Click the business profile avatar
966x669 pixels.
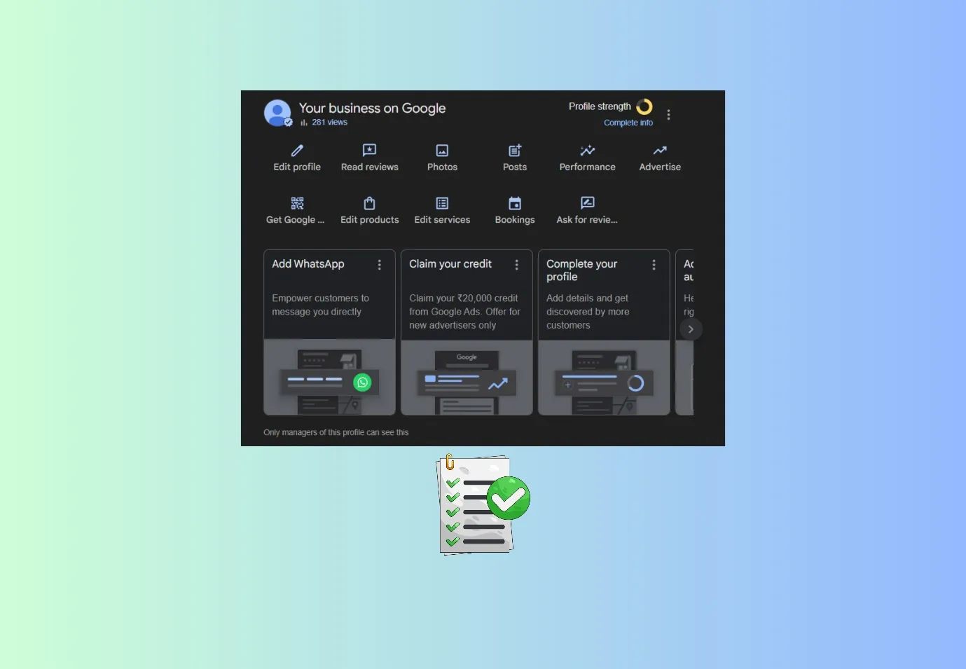click(x=277, y=113)
